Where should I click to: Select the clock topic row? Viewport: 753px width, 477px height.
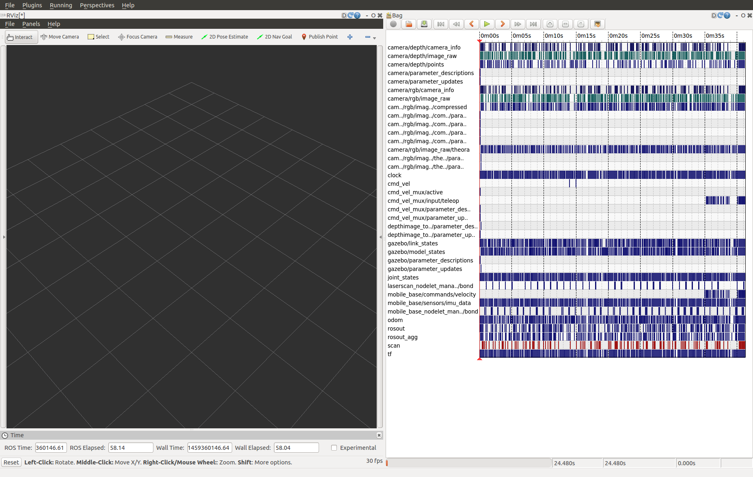(x=394, y=175)
